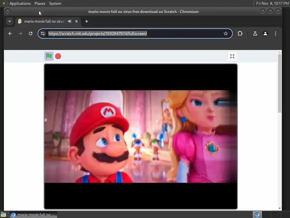Bookmark this page with the star icon
This screenshot has width=290, height=218.
225,33
